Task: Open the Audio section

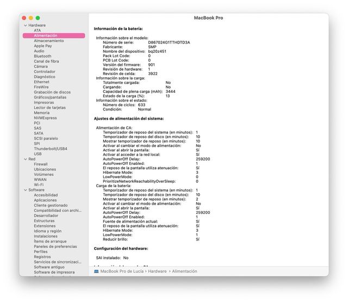Action: click(39, 51)
